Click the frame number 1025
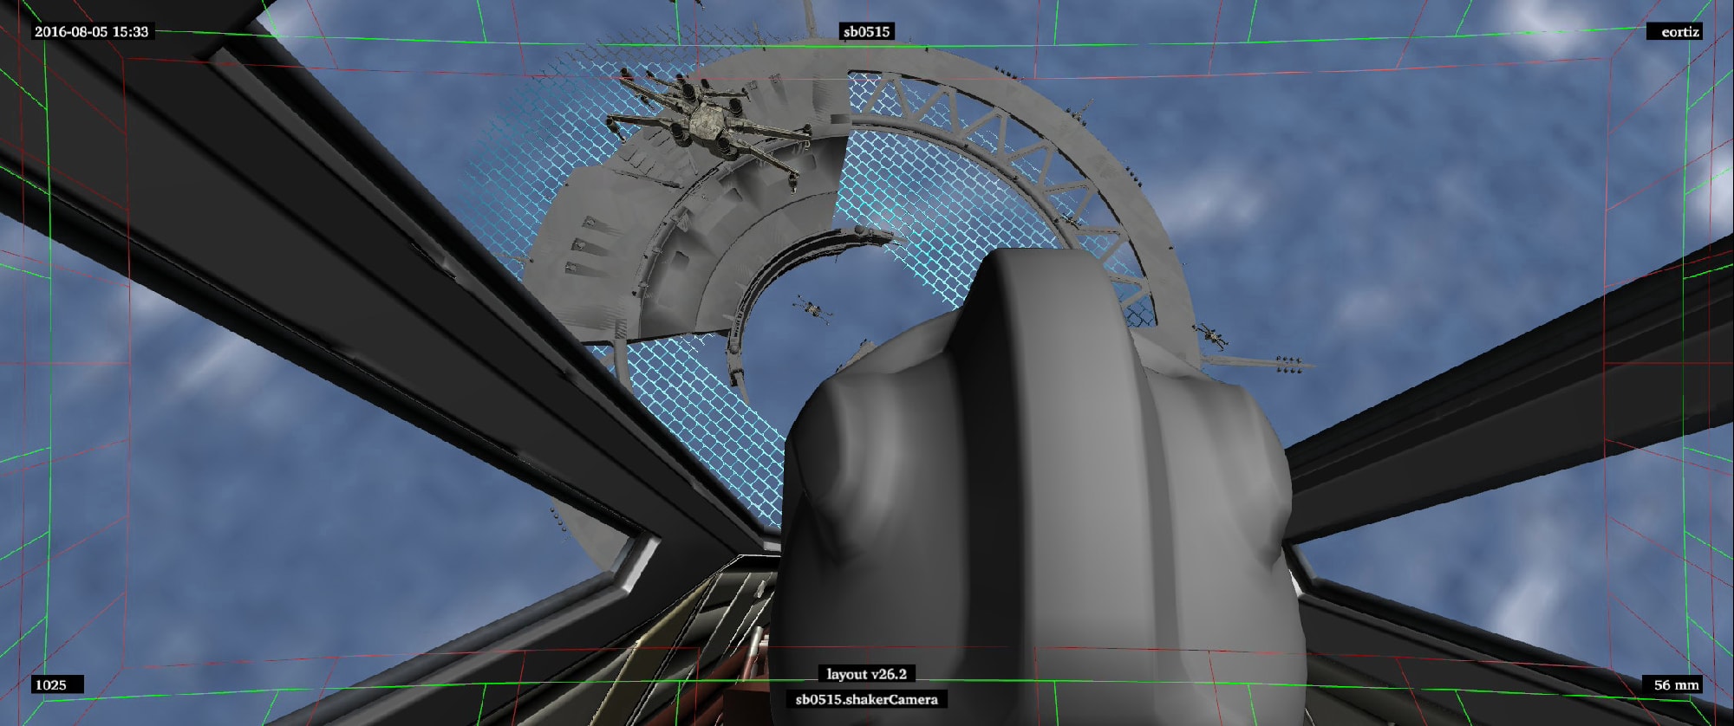The height and width of the screenshot is (726, 1734). point(57,685)
